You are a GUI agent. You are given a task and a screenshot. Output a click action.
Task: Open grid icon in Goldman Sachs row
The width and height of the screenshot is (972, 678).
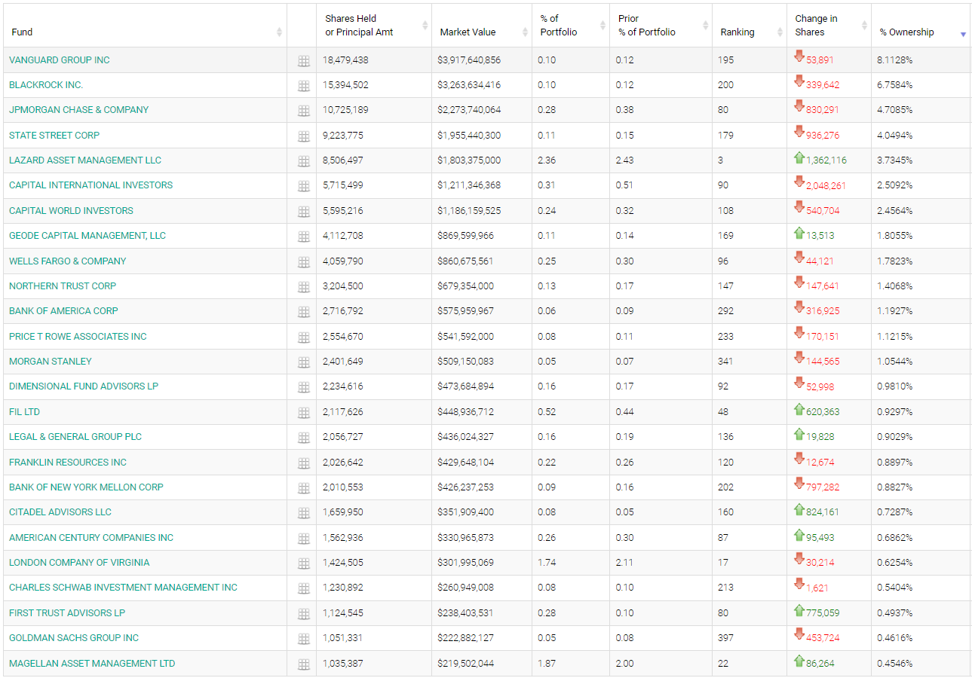click(x=304, y=639)
